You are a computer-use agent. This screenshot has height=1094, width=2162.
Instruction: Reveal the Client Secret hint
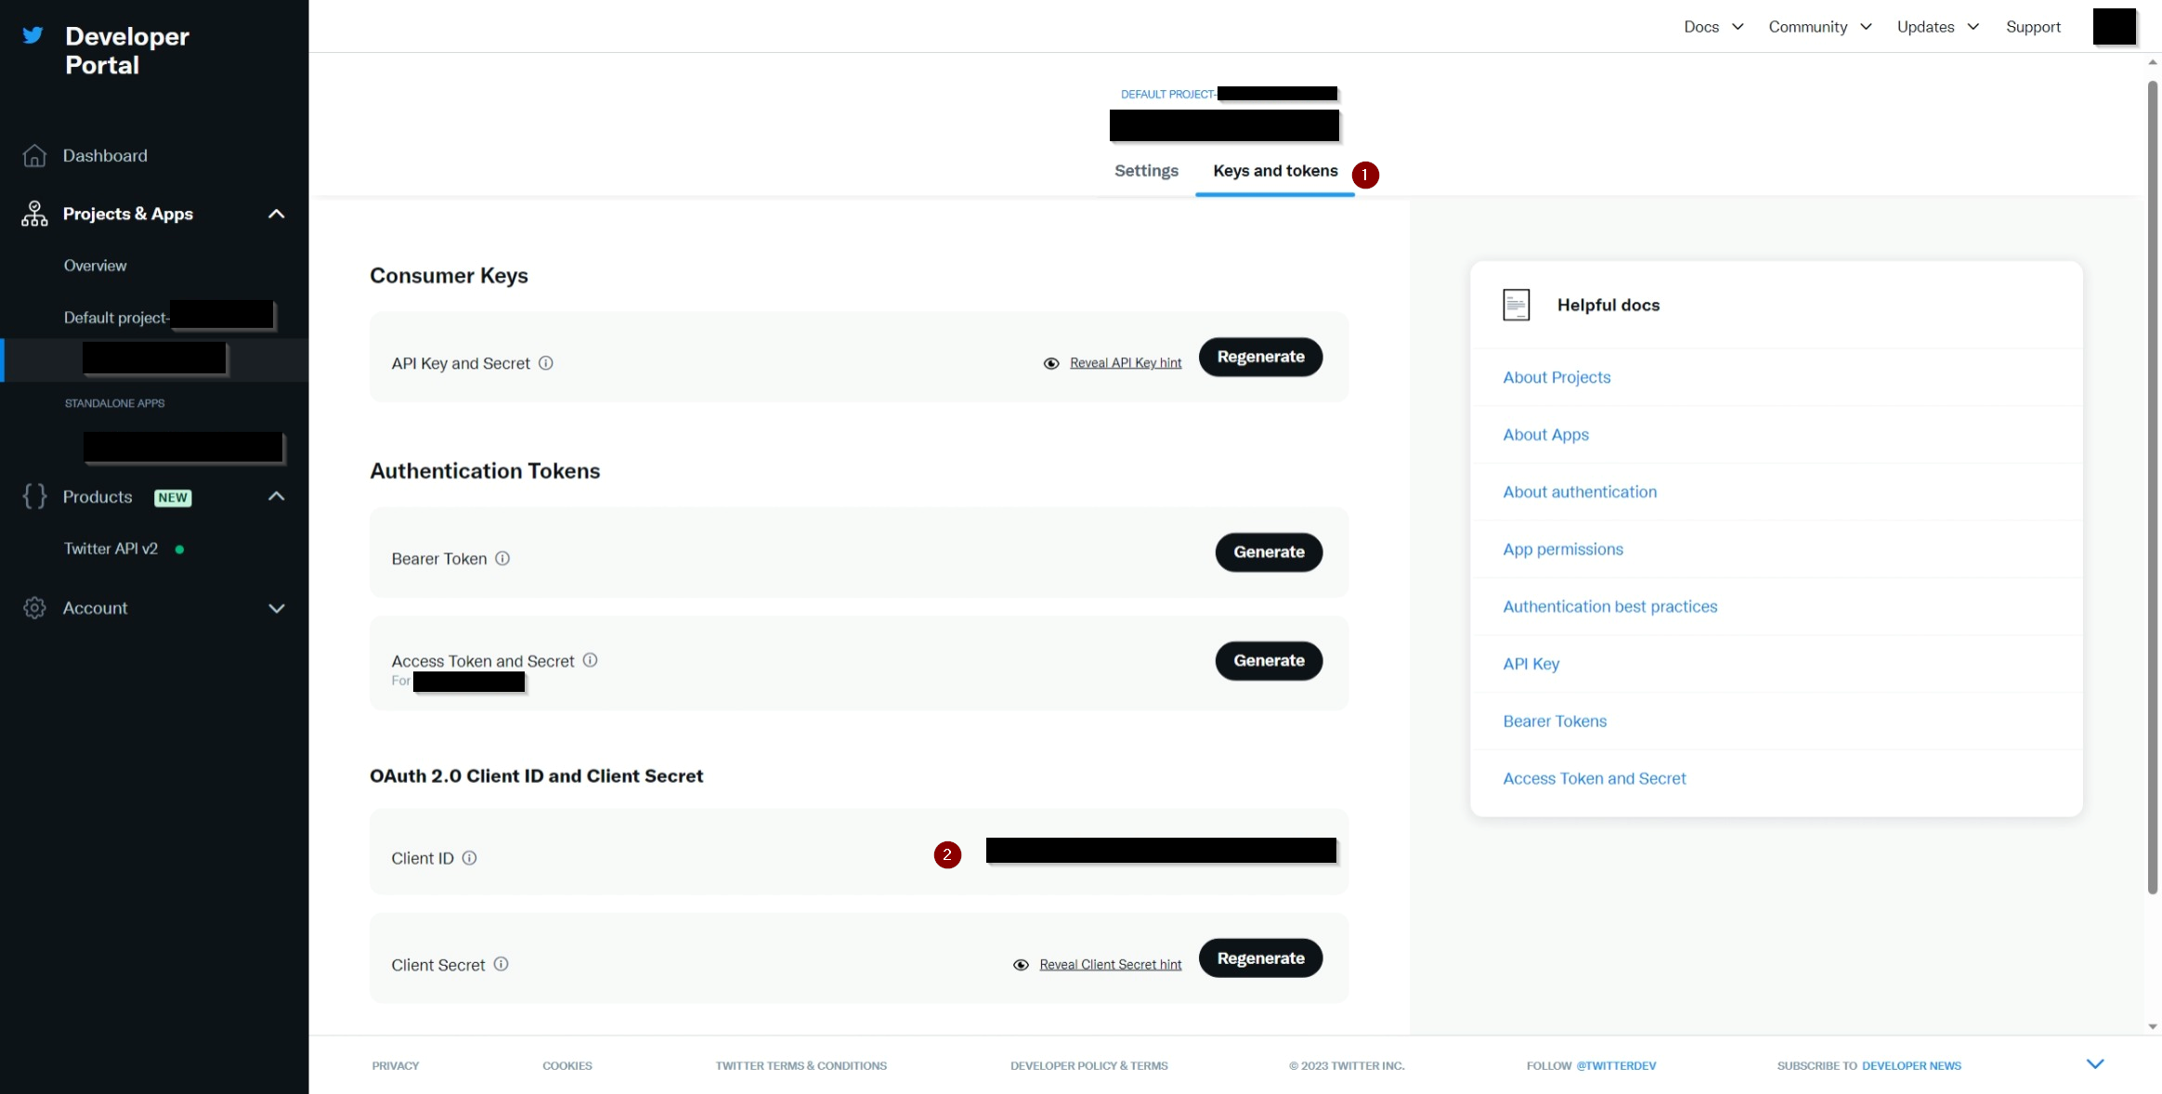(x=1110, y=965)
